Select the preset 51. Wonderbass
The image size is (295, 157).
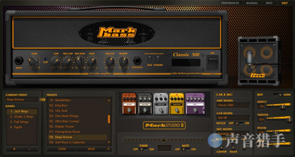(77, 100)
